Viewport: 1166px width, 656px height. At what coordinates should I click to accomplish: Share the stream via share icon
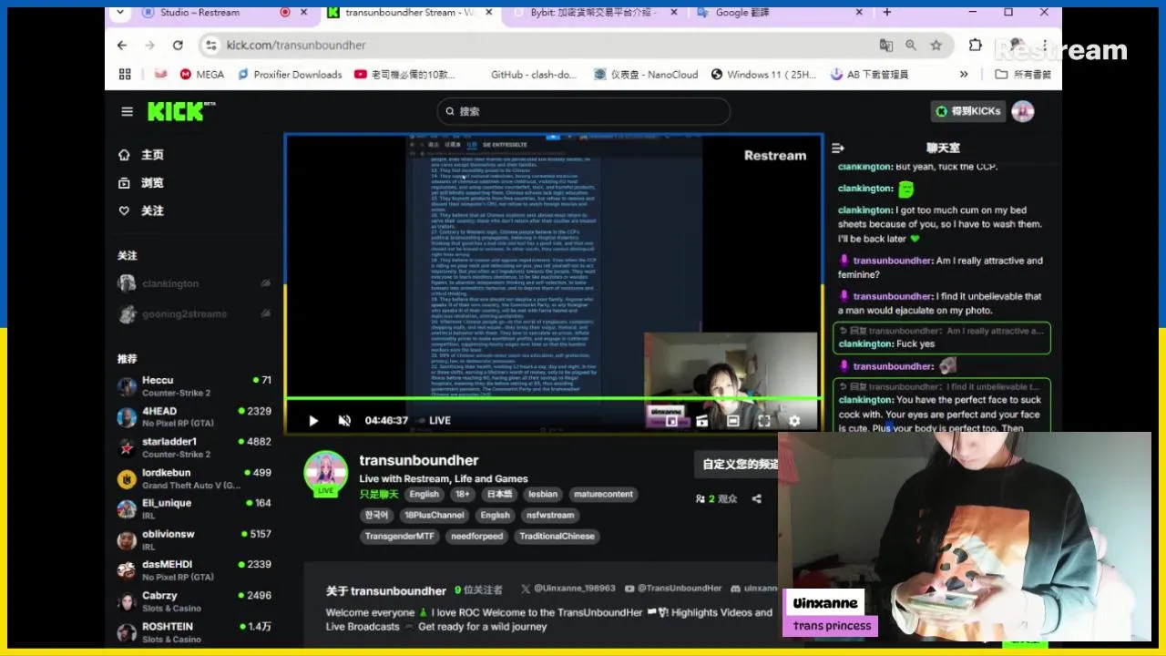pos(756,498)
